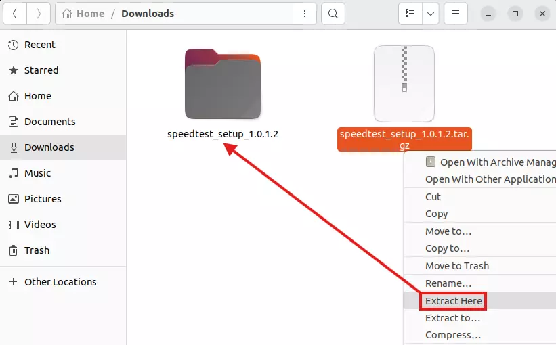Open Documents in the sidebar
Image resolution: width=556 pixels, height=345 pixels.
click(63, 122)
